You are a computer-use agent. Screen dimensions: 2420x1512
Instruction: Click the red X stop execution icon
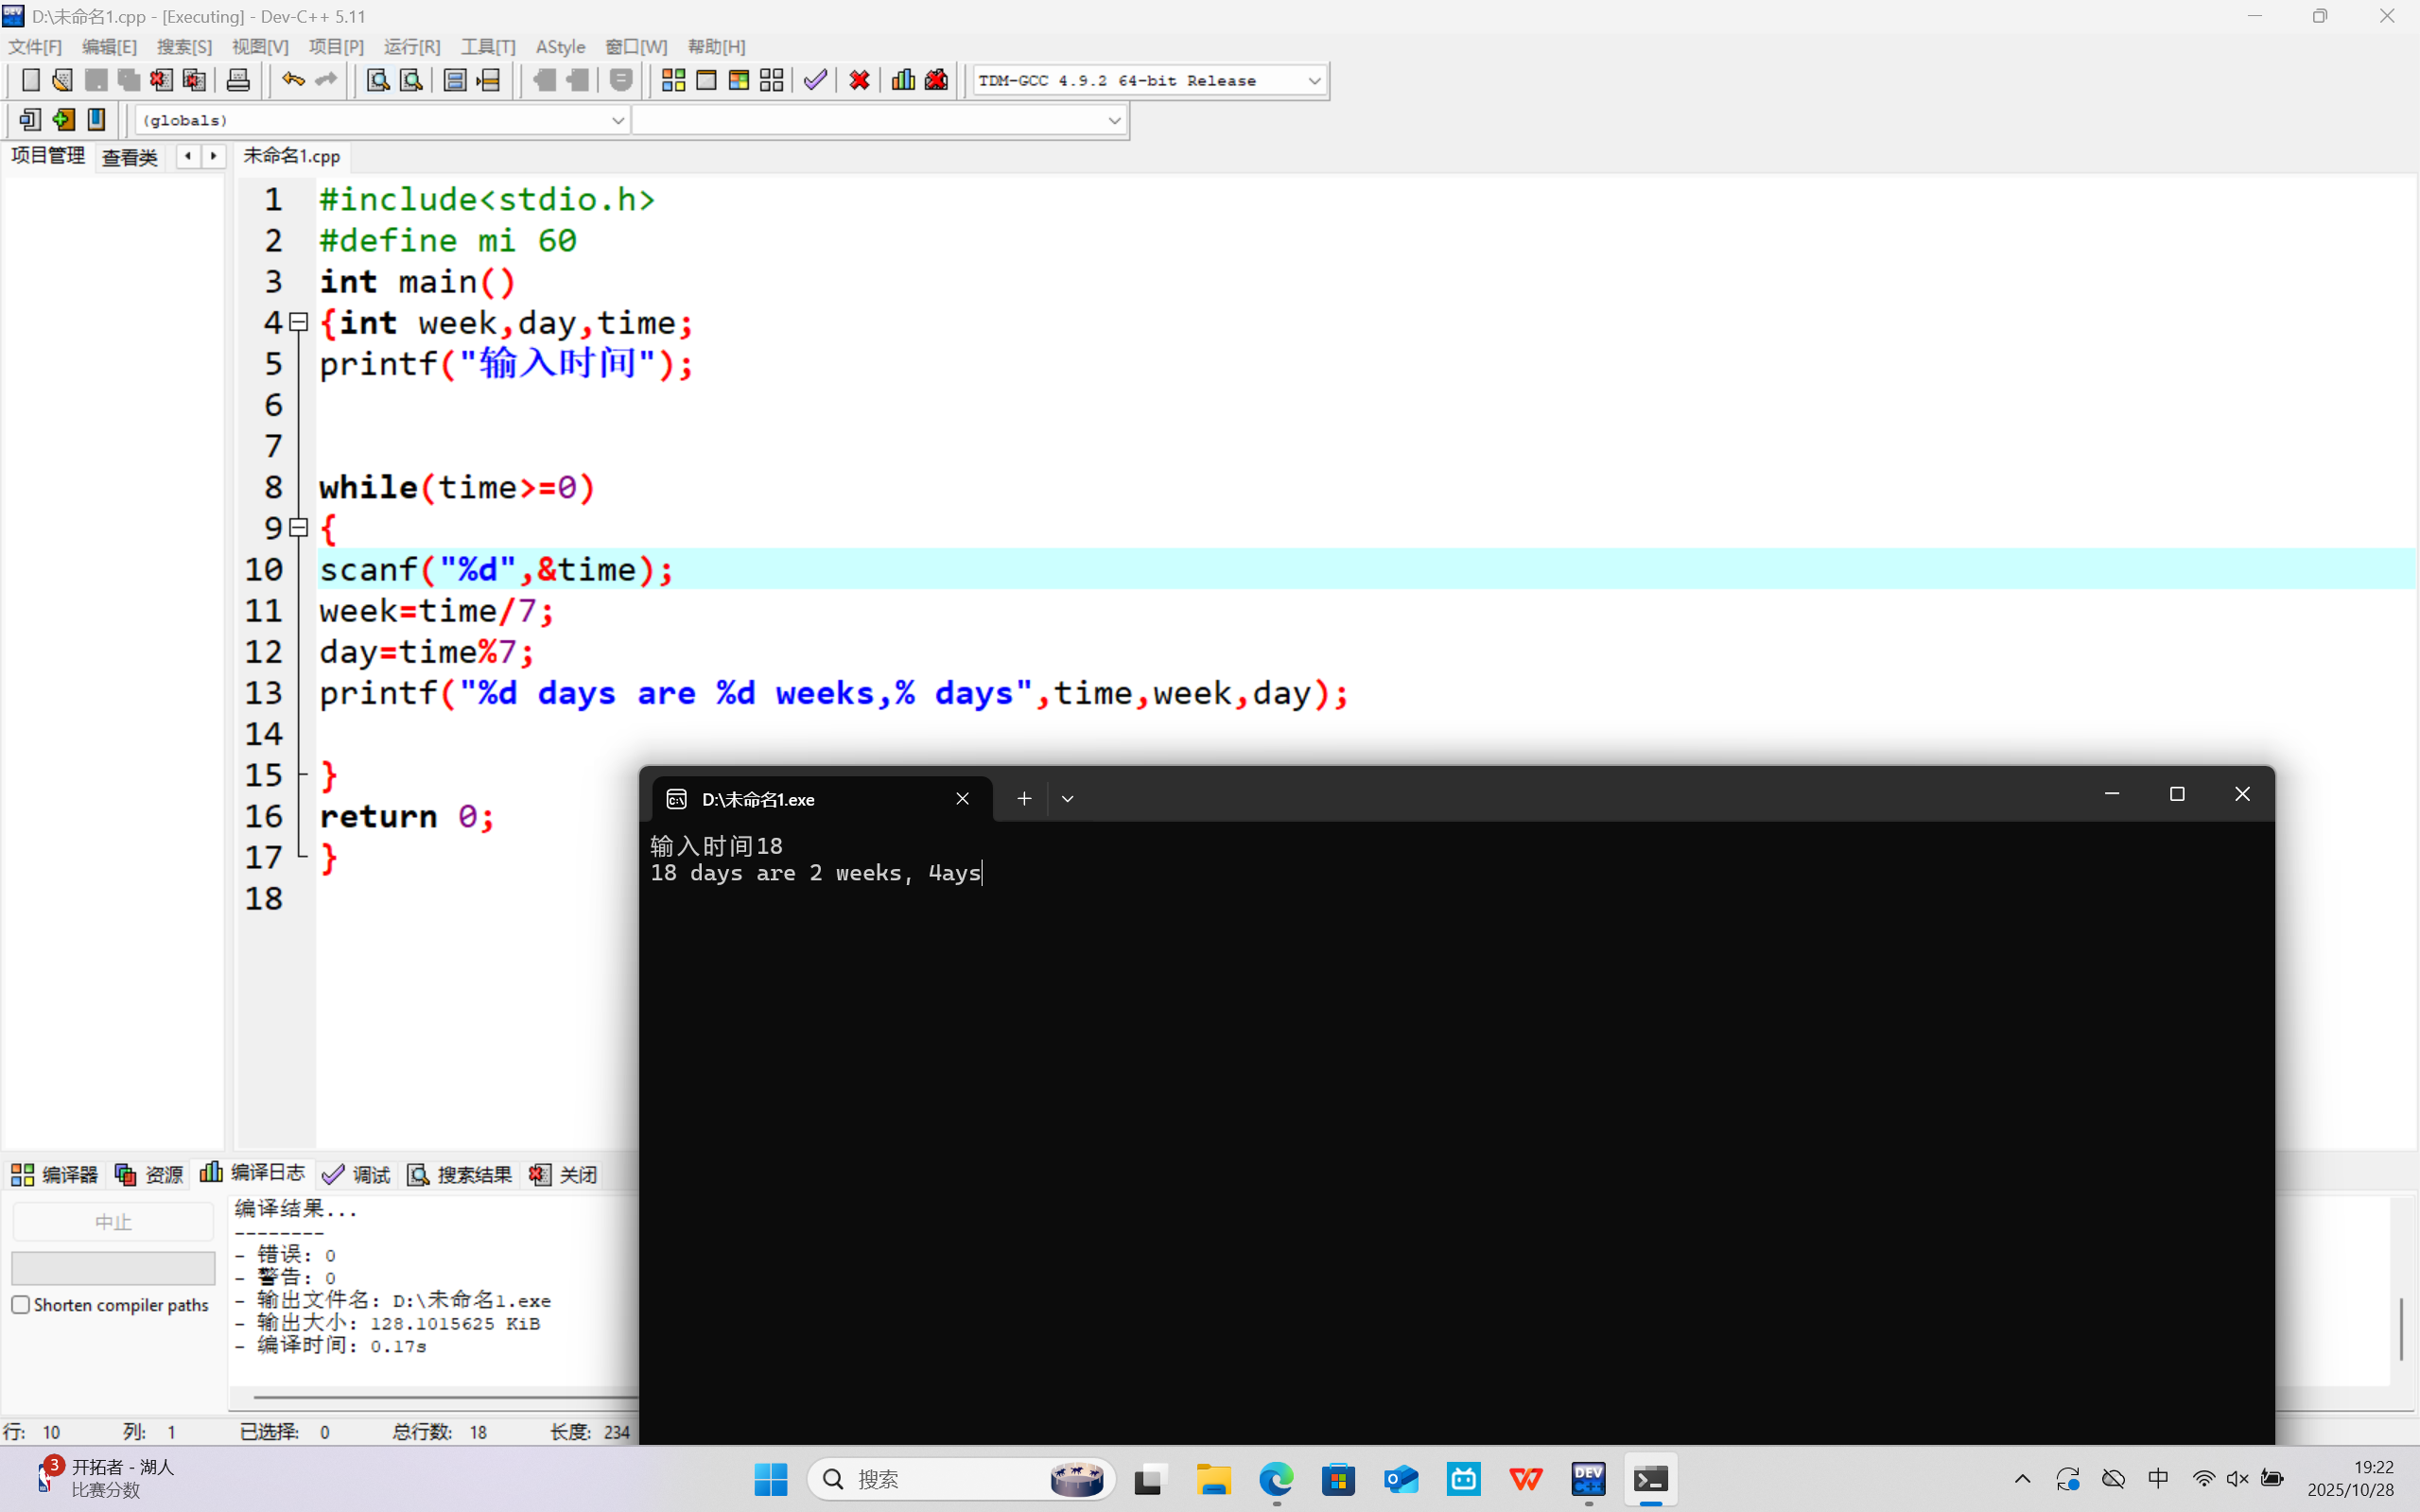859,80
